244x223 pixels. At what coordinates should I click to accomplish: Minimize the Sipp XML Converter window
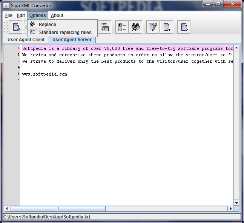click(208, 4)
